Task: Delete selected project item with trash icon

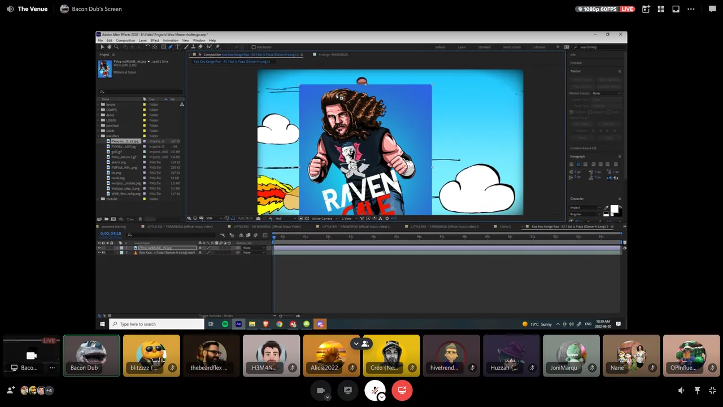Action: tap(140, 219)
